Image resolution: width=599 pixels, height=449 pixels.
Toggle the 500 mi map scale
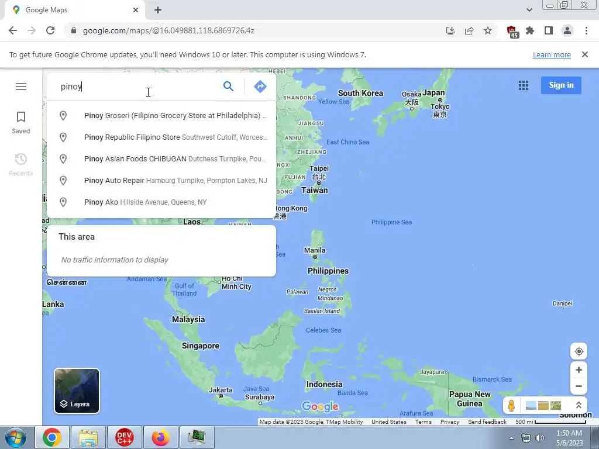(550, 422)
